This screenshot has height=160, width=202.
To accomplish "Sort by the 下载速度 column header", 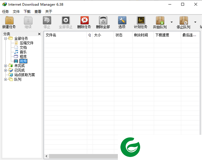I will [167, 35].
